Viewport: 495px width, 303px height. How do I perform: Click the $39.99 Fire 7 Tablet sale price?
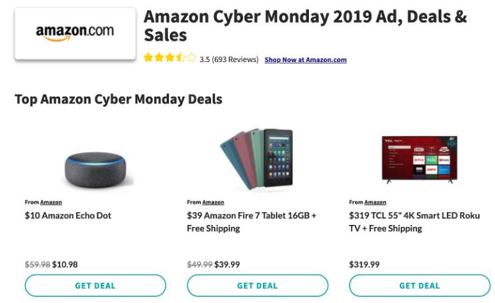coord(227,264)
